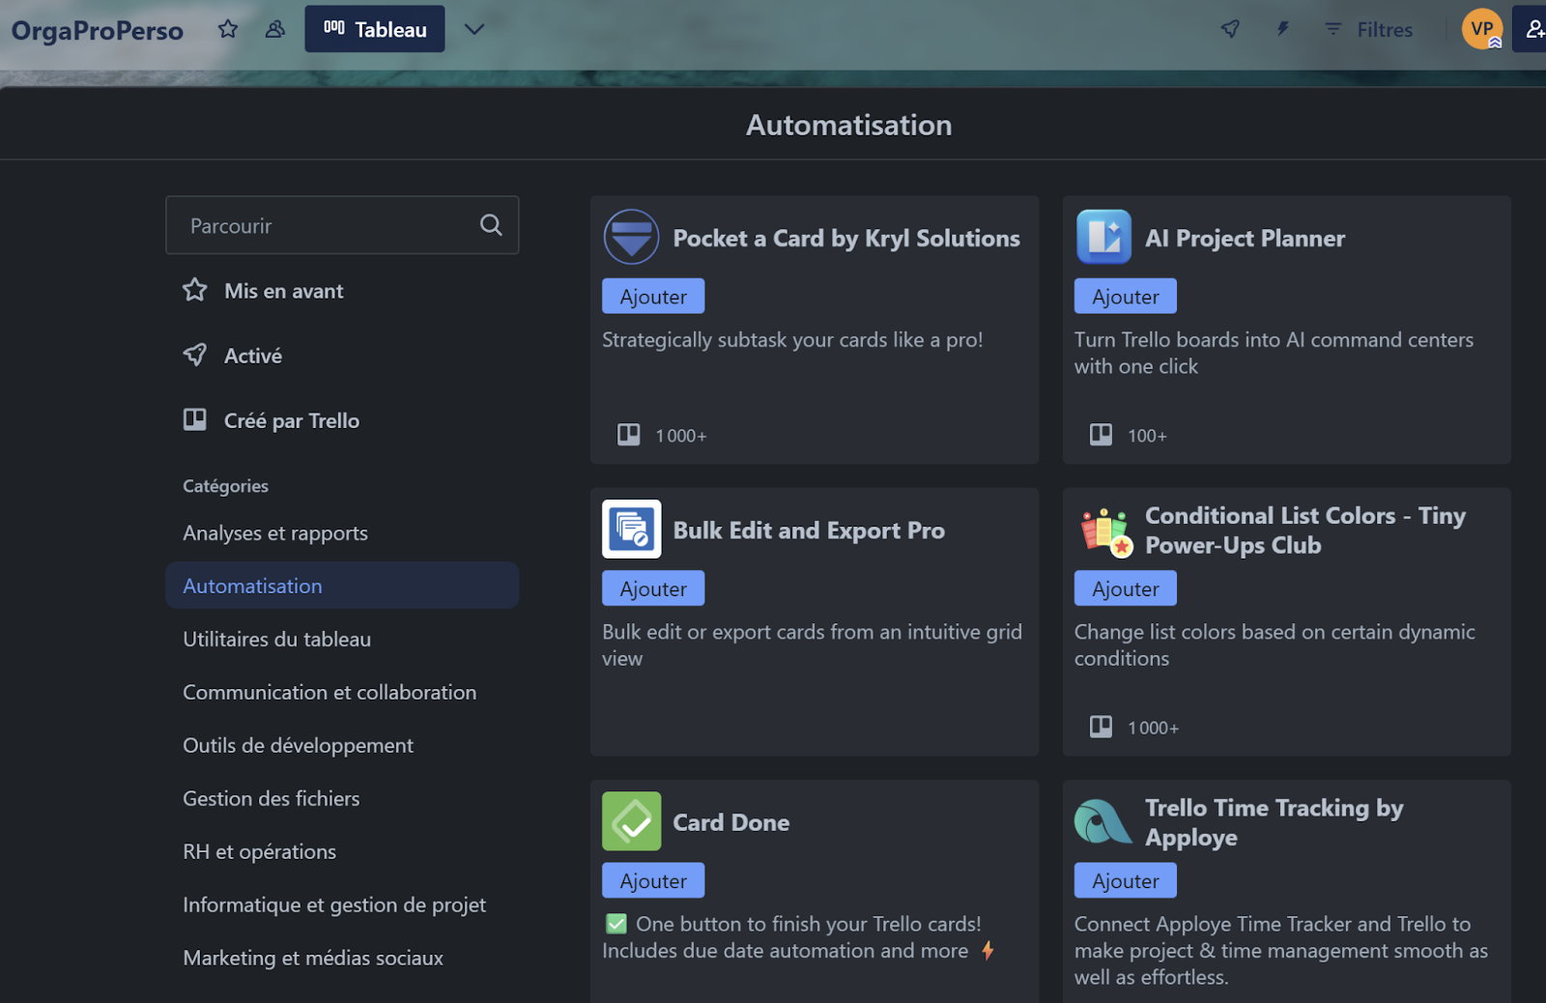Screen dimensions: 1546x1003
Task: Expand the views dropdown chevron
Action: (473, 29)
